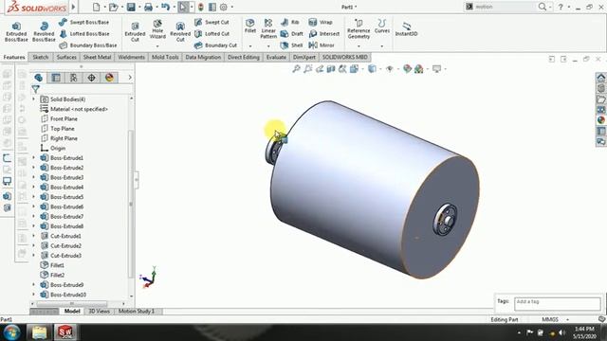607x341 pixels.
Task: Click the feature tree filter icon
Action: [36, 89]
